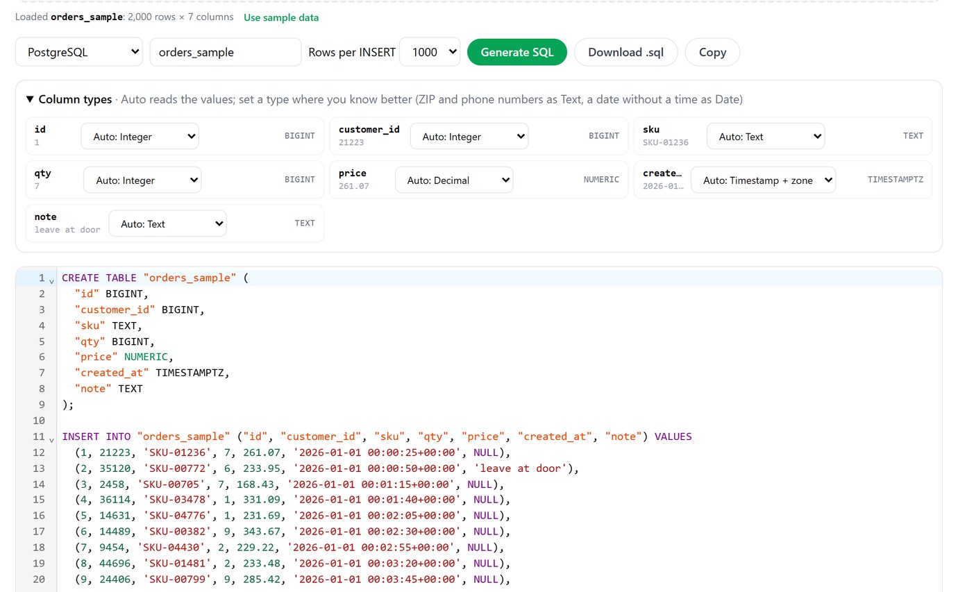The height and width of the screenshot is (592, 958).
Task: Open the Timestamp + zone type dropdown
Action: point(763,180)
